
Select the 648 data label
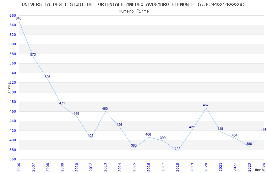point(19,18)
